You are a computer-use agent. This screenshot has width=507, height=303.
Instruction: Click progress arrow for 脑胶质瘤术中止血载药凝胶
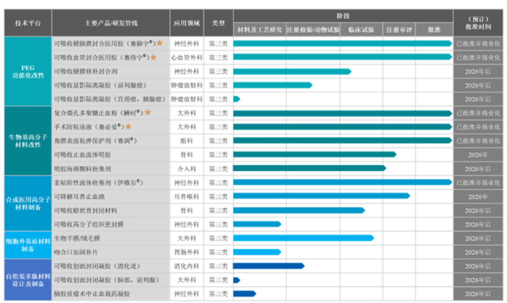(x=245, y=294)
